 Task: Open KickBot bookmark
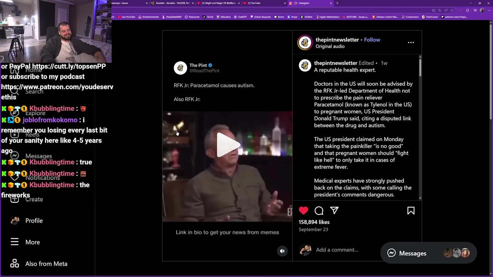pyautogui.click(x=307, y=17)
